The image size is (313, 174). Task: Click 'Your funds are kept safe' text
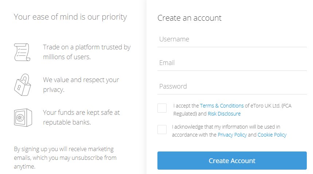click(82, 113)
